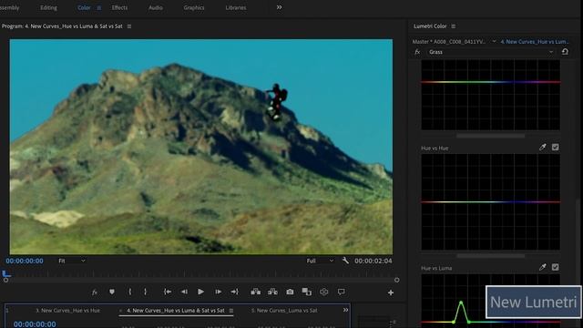Click the top hue curve rainbow line

point(491,82)
